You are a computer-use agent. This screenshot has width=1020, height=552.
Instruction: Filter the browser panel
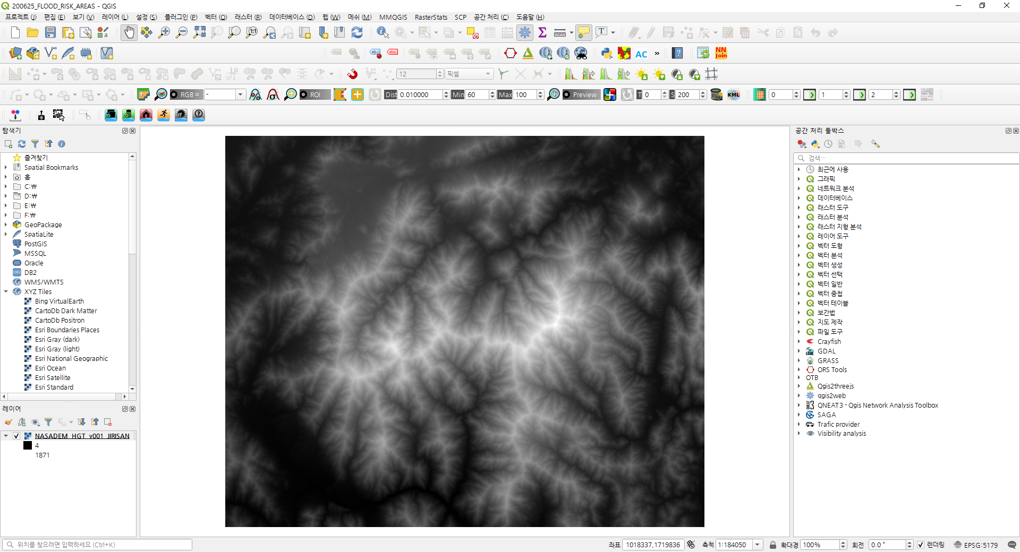[35, 144]
